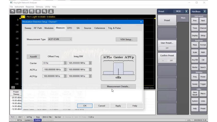Viewport: 217px width, 122px height.
Task: Click the Undo arrow toolbar icon
Action: tap(12, 11)
